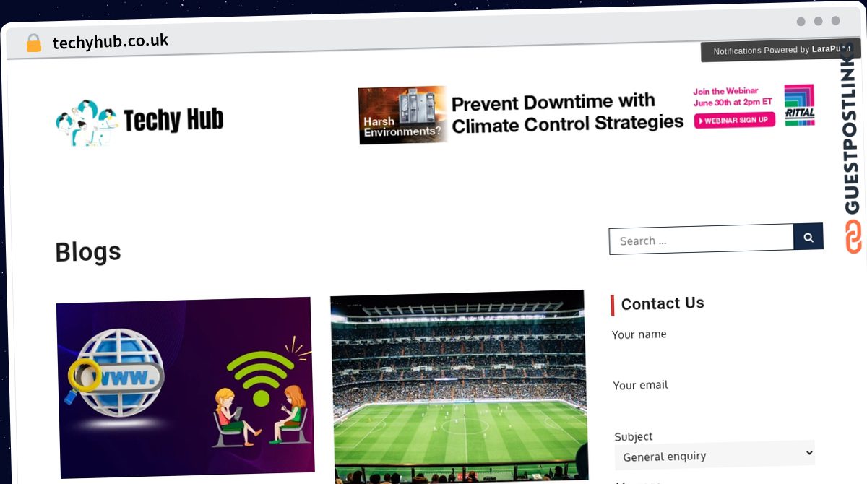Click the Your email label
Screen dimensions: 867x484
[640, 385]
